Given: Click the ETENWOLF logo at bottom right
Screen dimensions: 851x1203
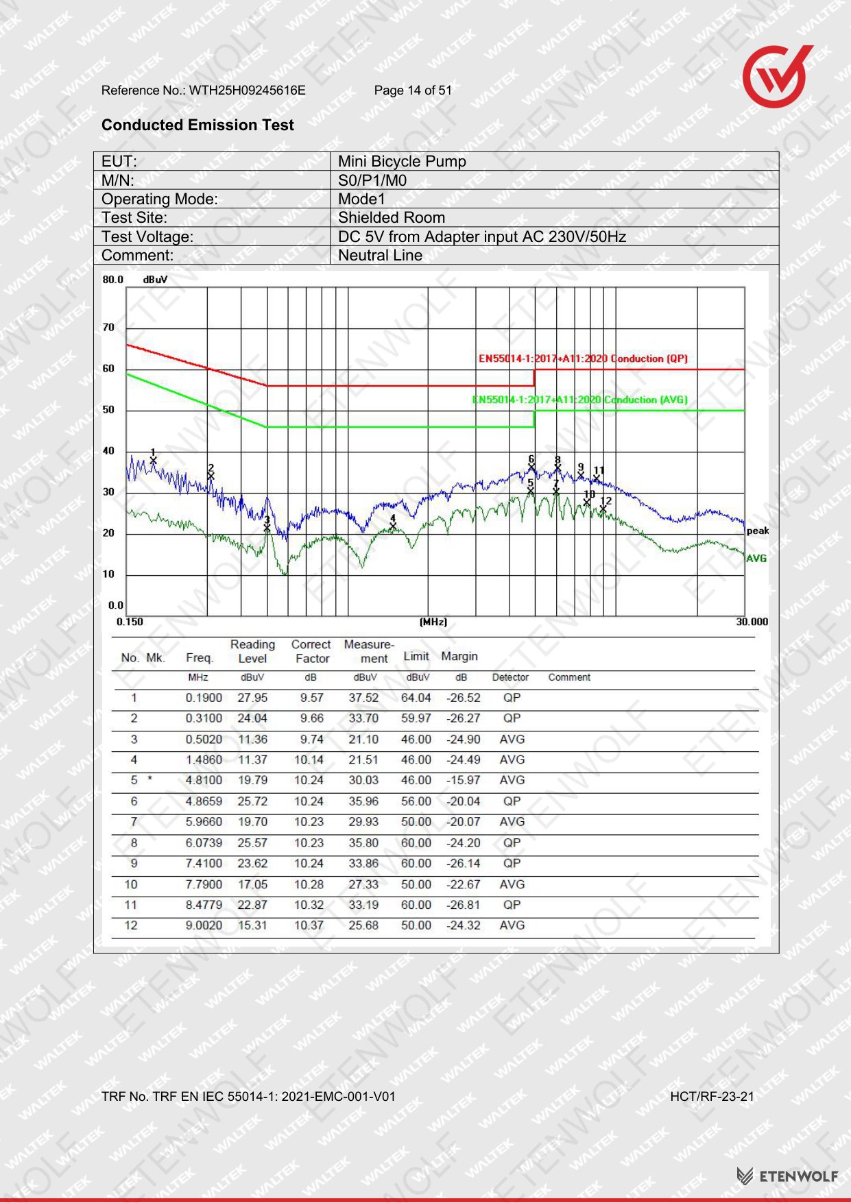Looking at the screenshot, I should click(787, 1176).
